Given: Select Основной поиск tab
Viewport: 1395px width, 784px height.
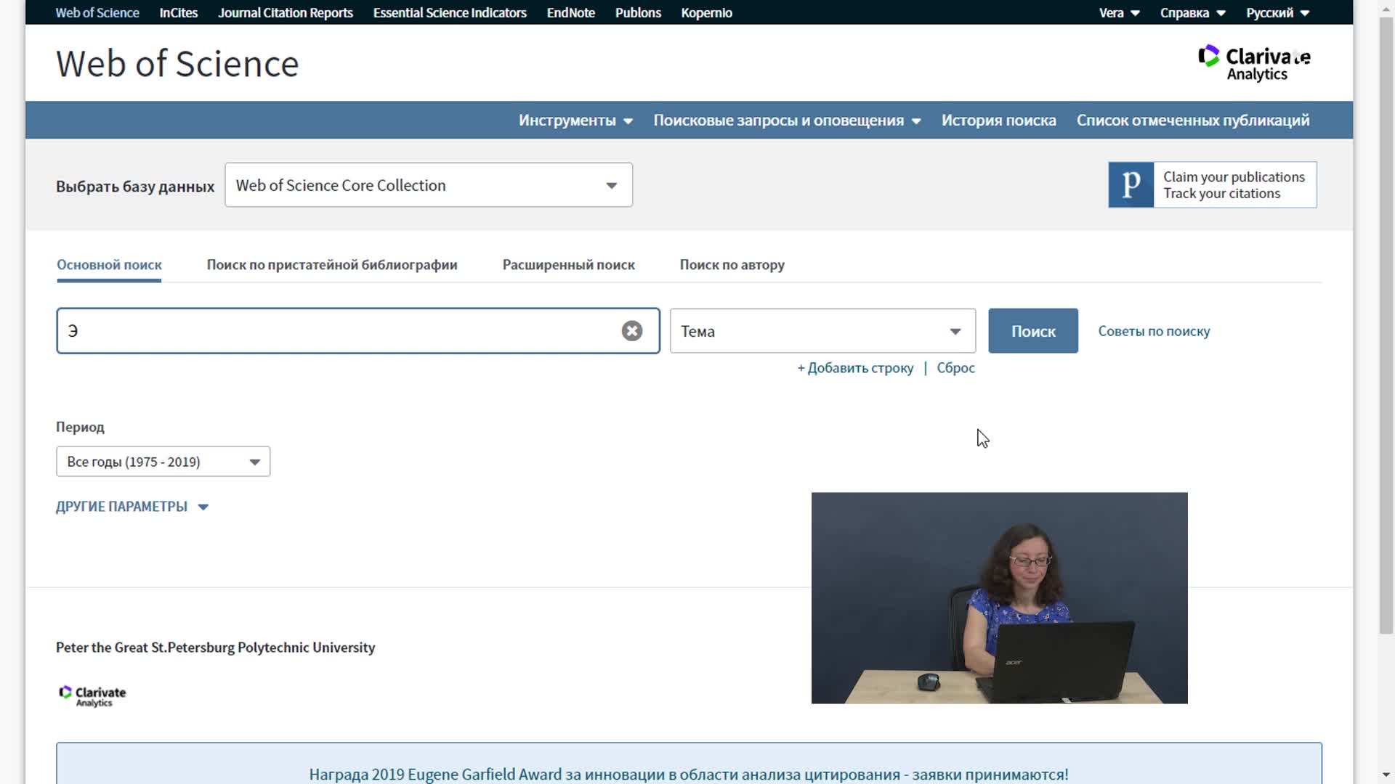Looking at the screenshot, I should pyautogui.click(x=109, y=265).
